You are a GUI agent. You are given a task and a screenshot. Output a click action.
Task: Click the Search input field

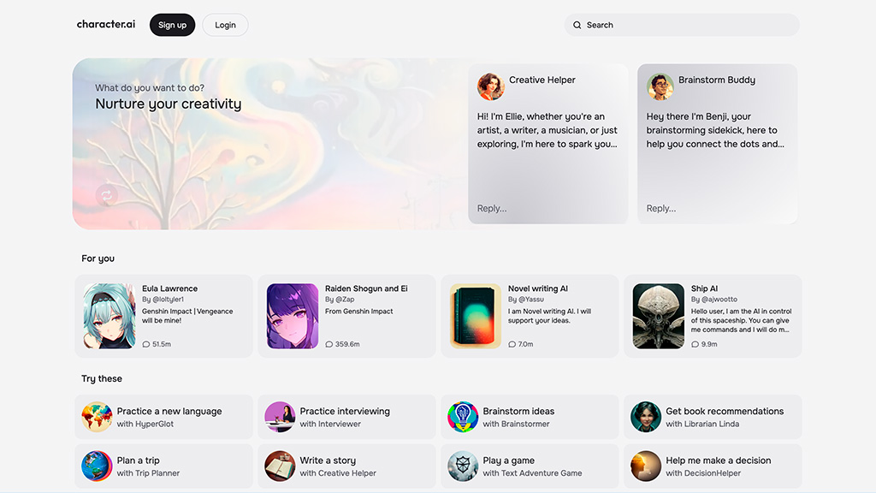click(x=682, y=25)
